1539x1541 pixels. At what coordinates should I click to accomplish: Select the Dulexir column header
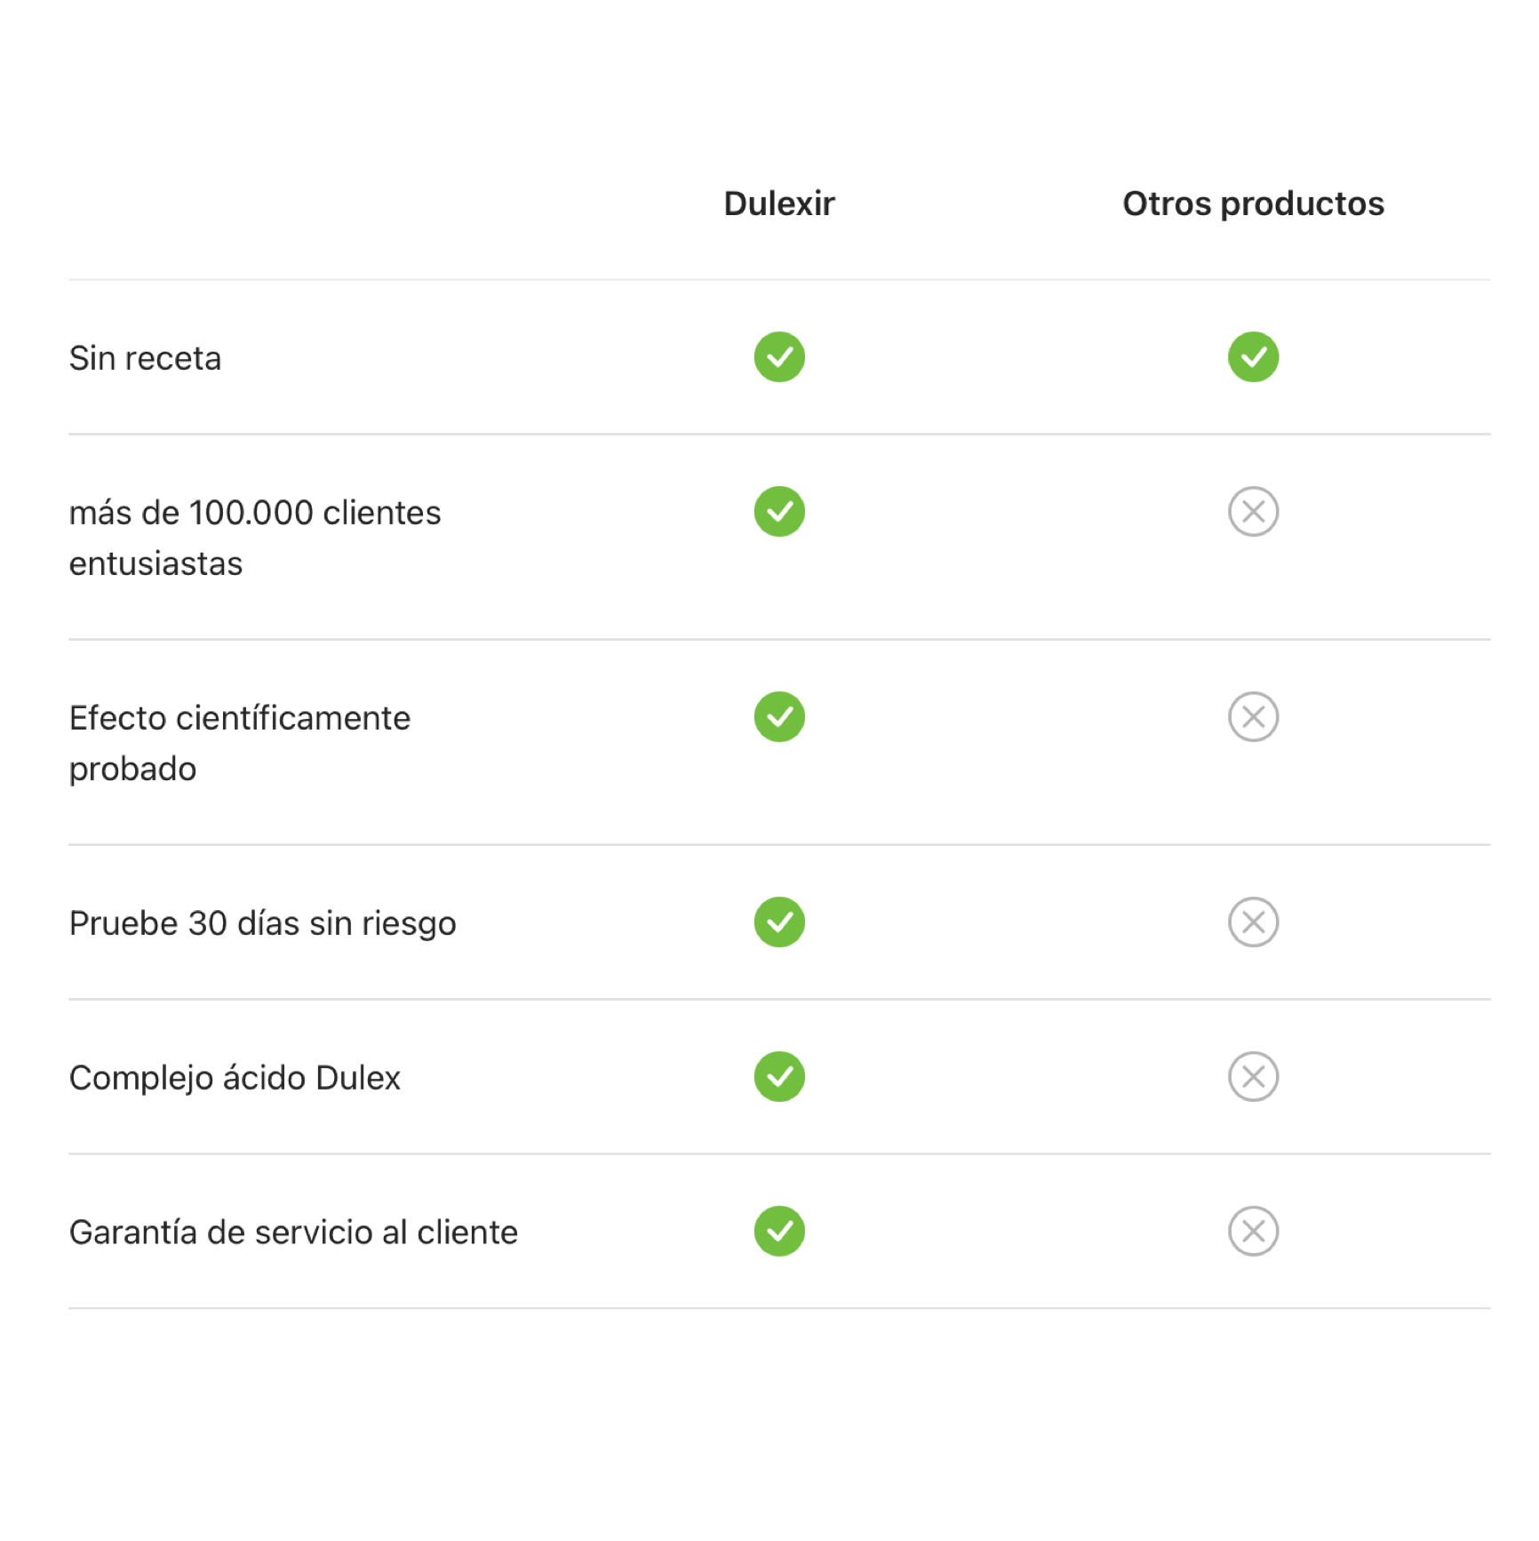point(779,204)
